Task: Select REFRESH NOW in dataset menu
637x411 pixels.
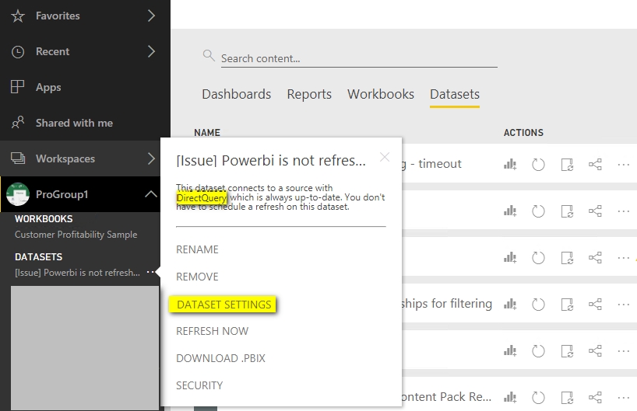Action: point(212,331)
